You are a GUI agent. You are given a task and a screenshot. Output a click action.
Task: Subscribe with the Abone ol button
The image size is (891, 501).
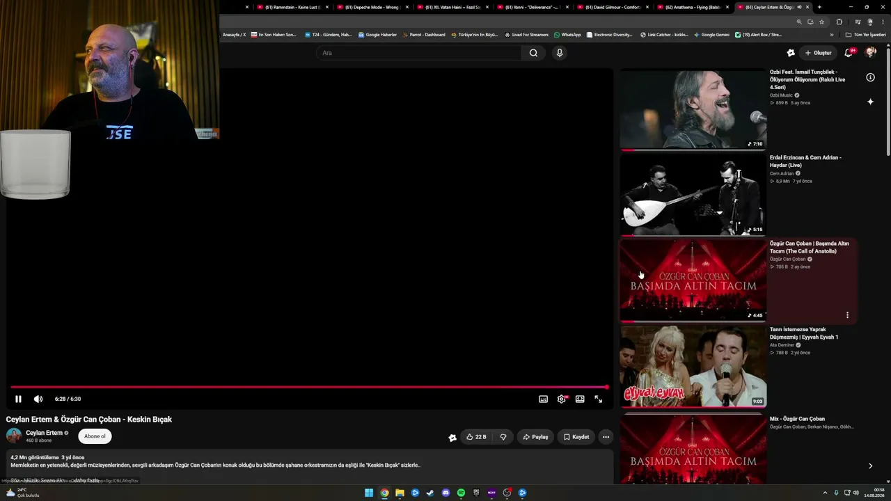(95, 436)
